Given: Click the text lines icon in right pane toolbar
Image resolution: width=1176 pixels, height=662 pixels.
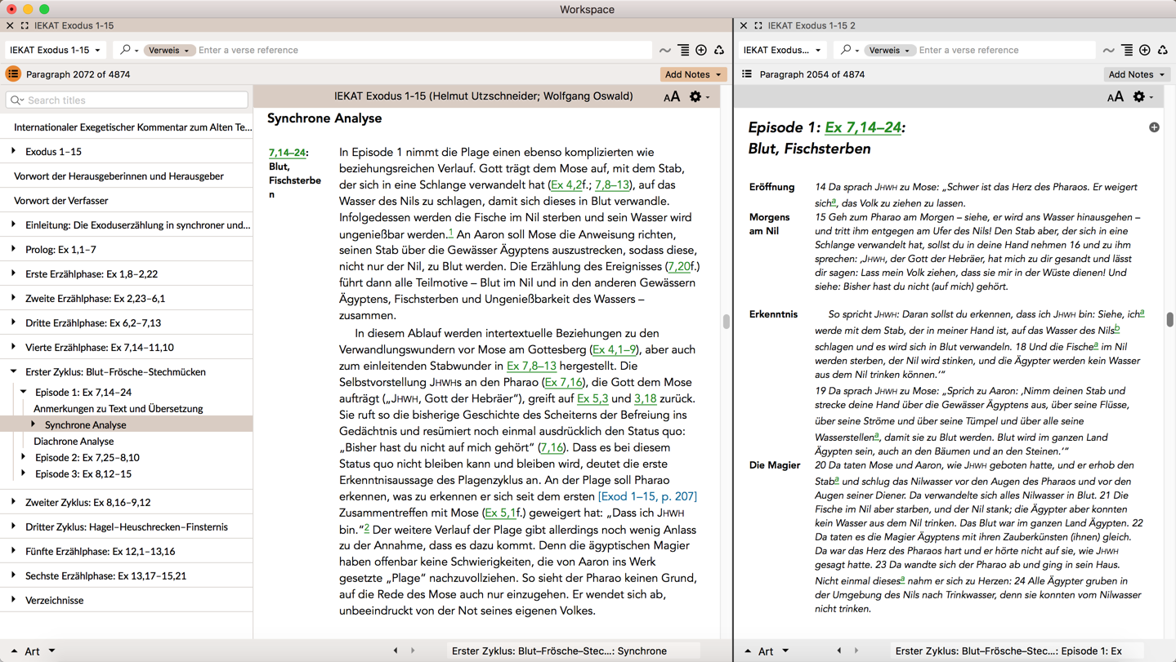Looking at the screenshot, I should point(1127,51).
